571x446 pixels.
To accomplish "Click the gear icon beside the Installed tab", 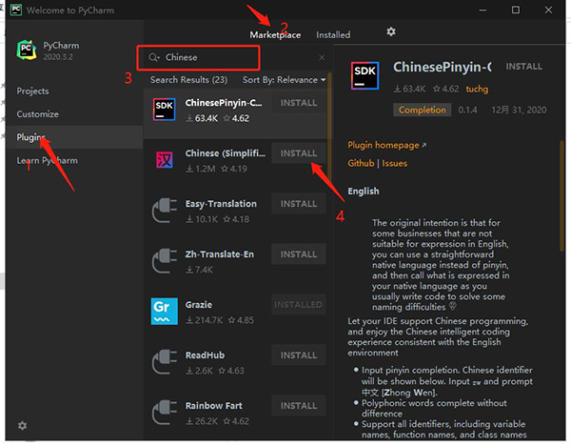I will (x=390, y=31).
